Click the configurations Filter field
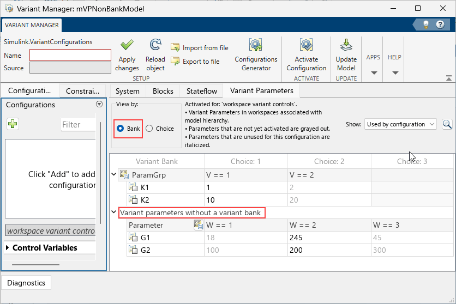Screen dimensions: 456x304 coord(78,125)
